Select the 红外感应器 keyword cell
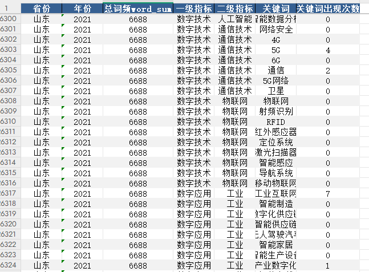The height and width of the screenshot is (272, 369). pyautogui.click(x=275, y=132)
